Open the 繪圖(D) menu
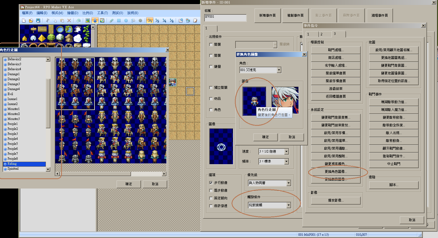The height and width of the screenshot is (238, 438). tap(73, 13)
